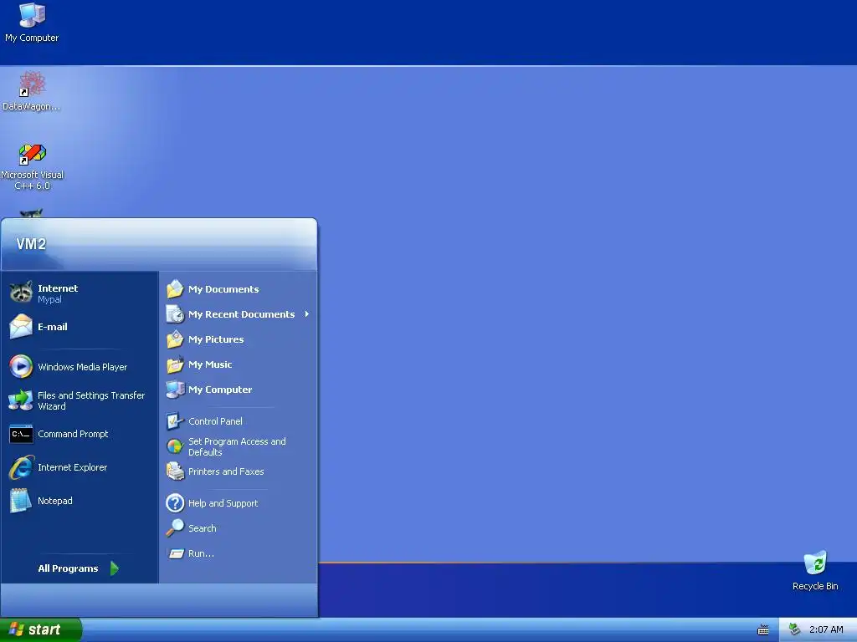Click Files and Settings Transfer Wizard text
The height and width of the screenshot is (642, 857).
[x=91, y=400]
